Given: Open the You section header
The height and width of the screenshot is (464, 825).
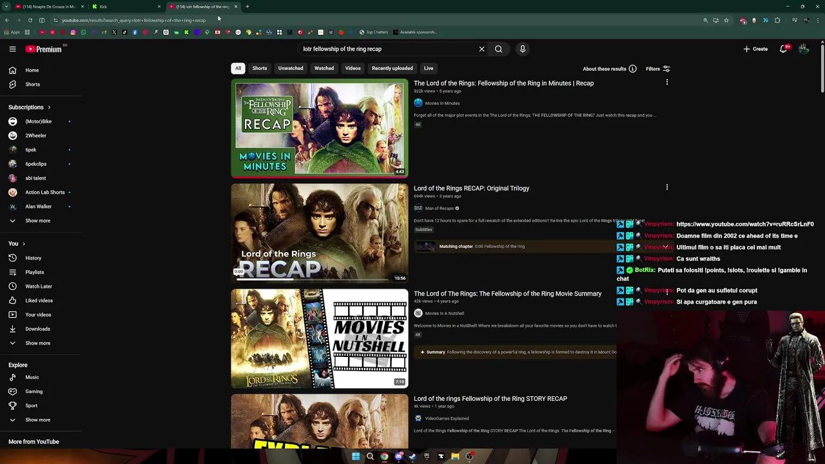Looking at the screenshot, I should (x=17, y=244).
